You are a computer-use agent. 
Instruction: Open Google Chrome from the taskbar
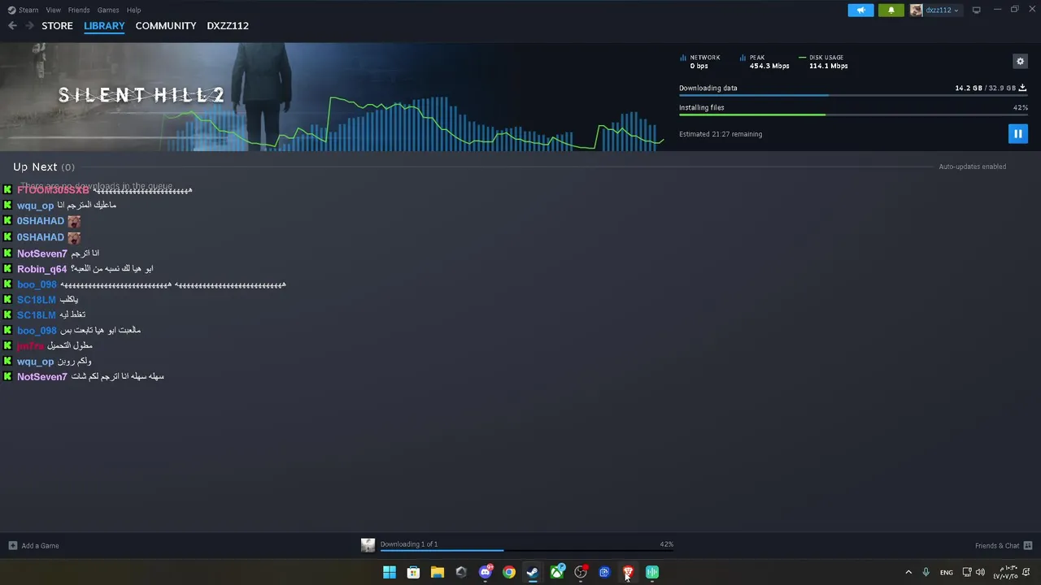509,572
